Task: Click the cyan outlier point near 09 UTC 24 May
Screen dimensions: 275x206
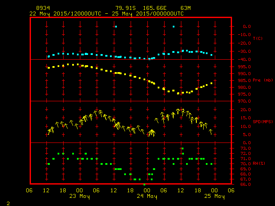Action: click(x=174, y=27)
